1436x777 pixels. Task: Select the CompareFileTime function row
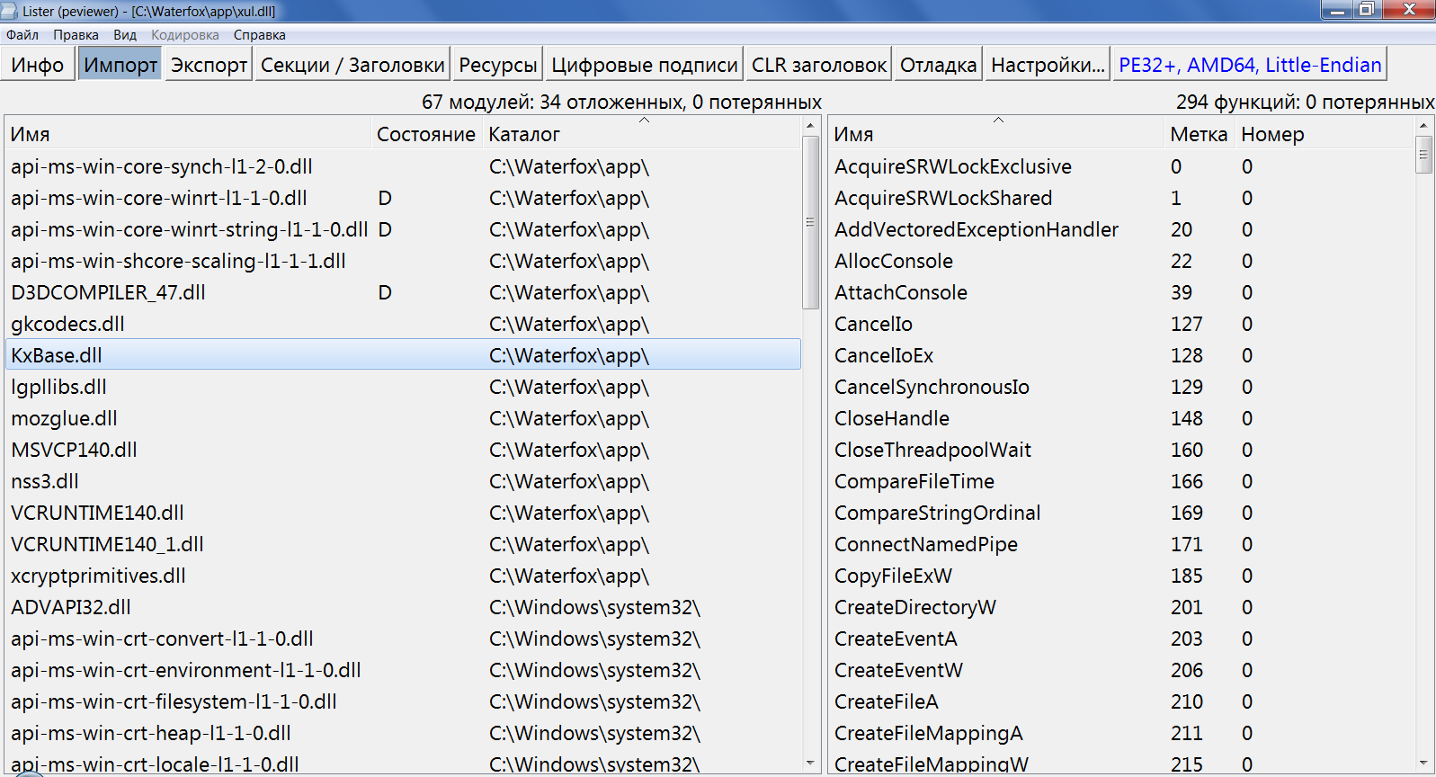click(1121, 481)
